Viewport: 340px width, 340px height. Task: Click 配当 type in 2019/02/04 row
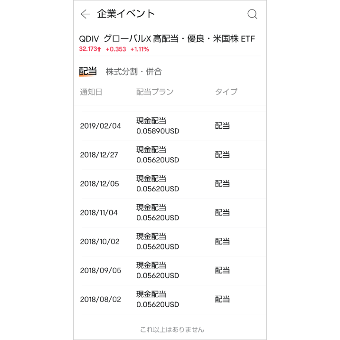coord(222,126)
